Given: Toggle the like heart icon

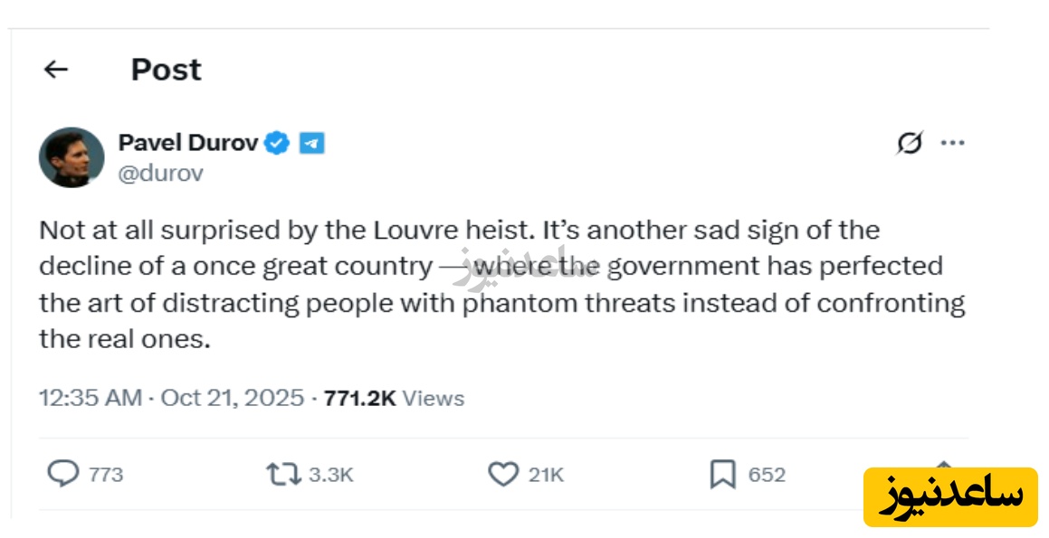Looking at the screenshot, I should pos(502,474).
